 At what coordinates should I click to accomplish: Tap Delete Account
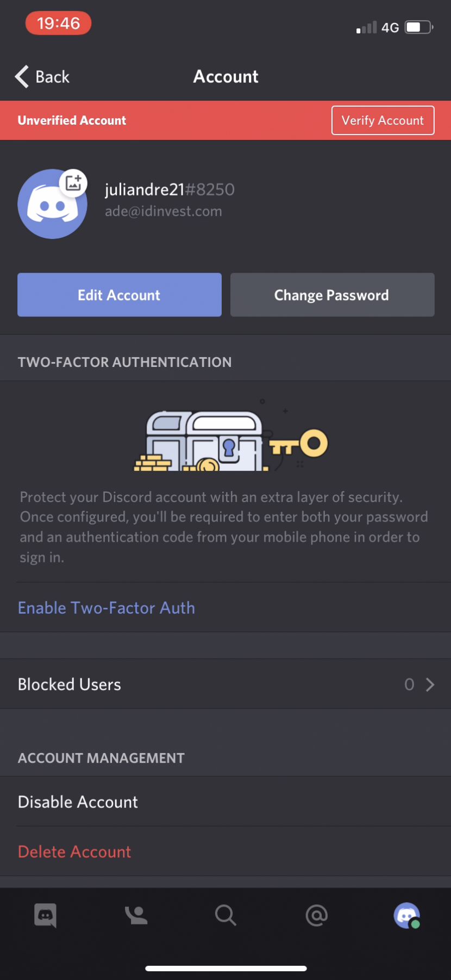click(74, 852)
